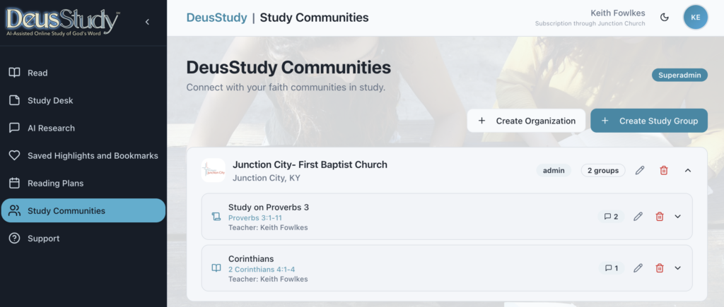Open the Proverbs 3:1-11 passage link
Image resolution: width=724 pixels, height=307 pixels.
(x=255, y=218)
